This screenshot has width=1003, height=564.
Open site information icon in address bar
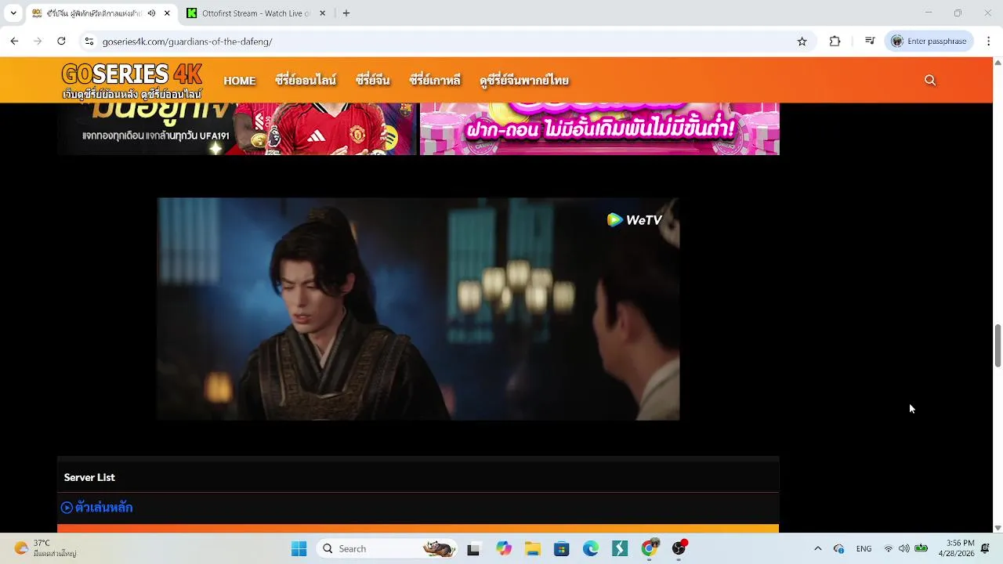[x=89, y=42]
